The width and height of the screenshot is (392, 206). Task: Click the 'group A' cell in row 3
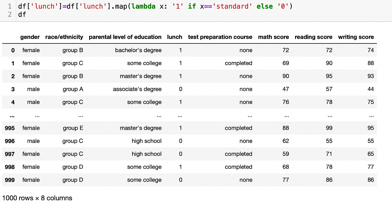point(73,89)
